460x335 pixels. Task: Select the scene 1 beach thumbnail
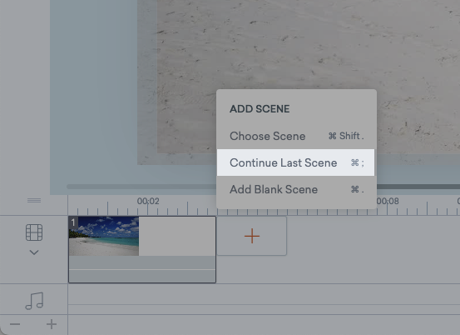(104, 236)
